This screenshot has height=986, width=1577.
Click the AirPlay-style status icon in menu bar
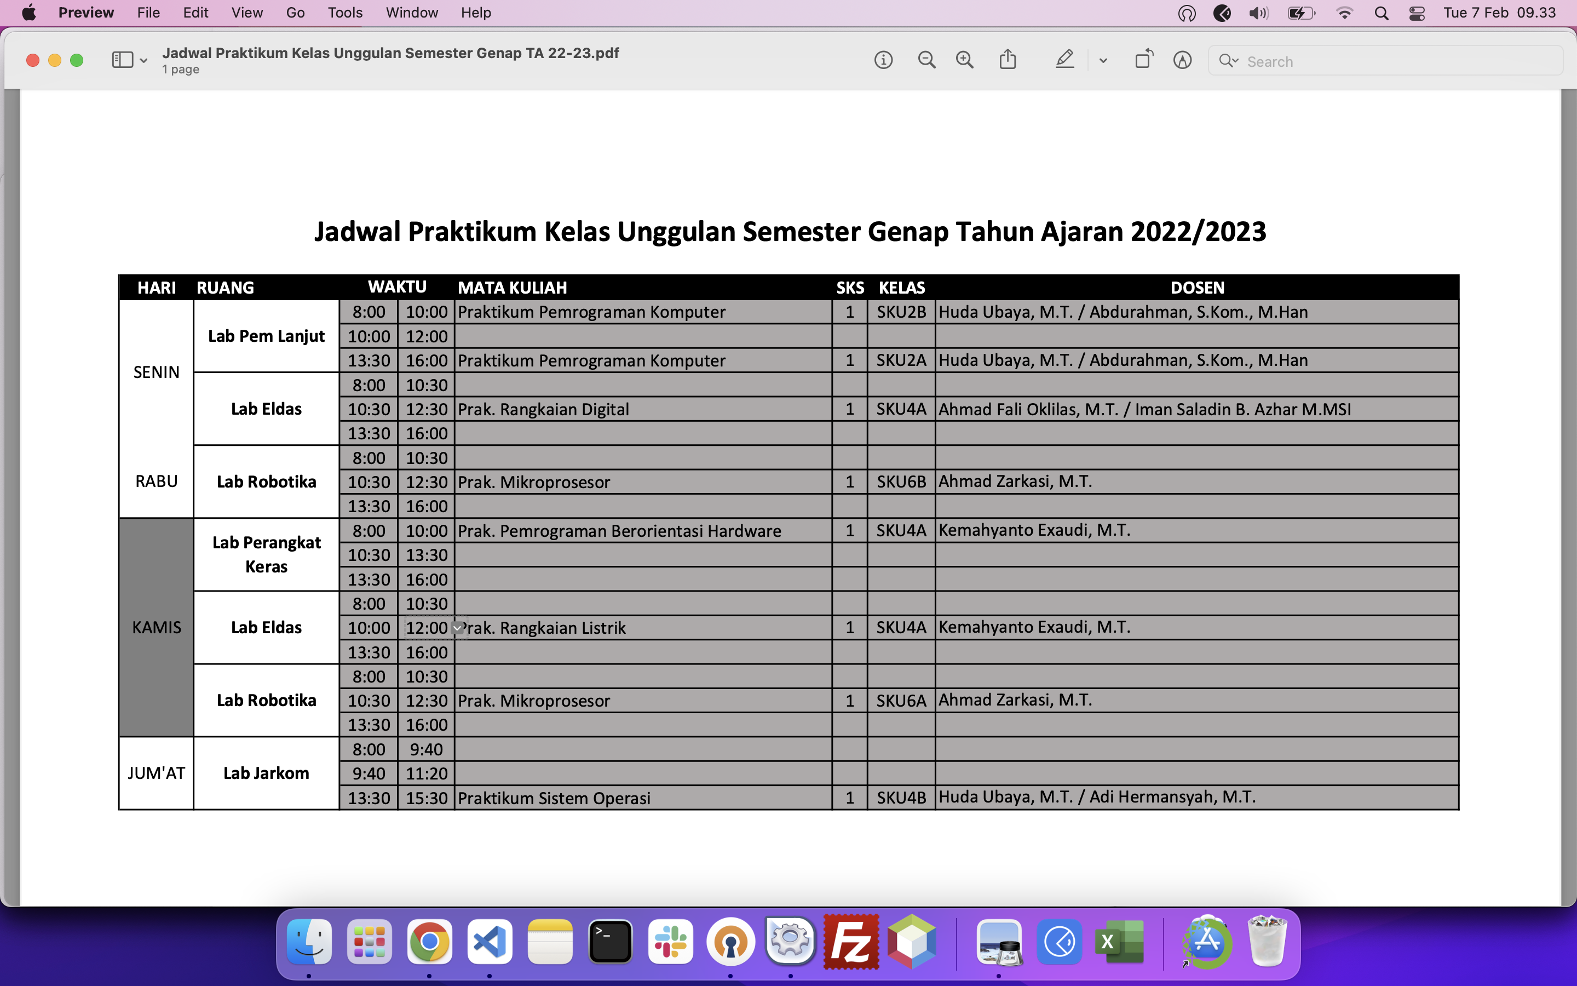click(x=1187, y=13)
